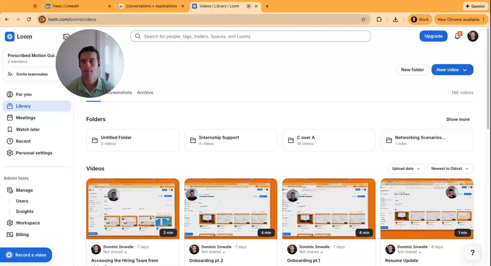Open the Onboarding pt.2 video thumbnail
The height and width of the screenshot is (266, 491).
pos(231,209)
